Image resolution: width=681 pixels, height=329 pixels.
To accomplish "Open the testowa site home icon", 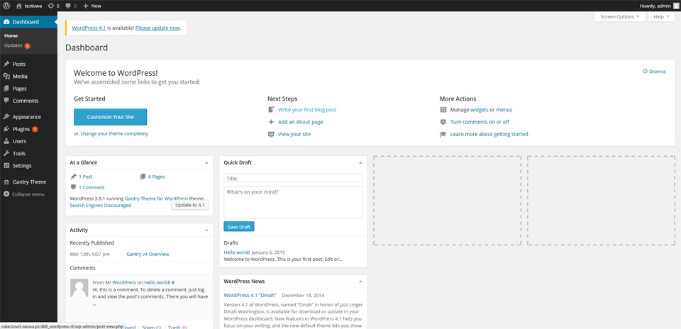I will (x=18, y=6).
